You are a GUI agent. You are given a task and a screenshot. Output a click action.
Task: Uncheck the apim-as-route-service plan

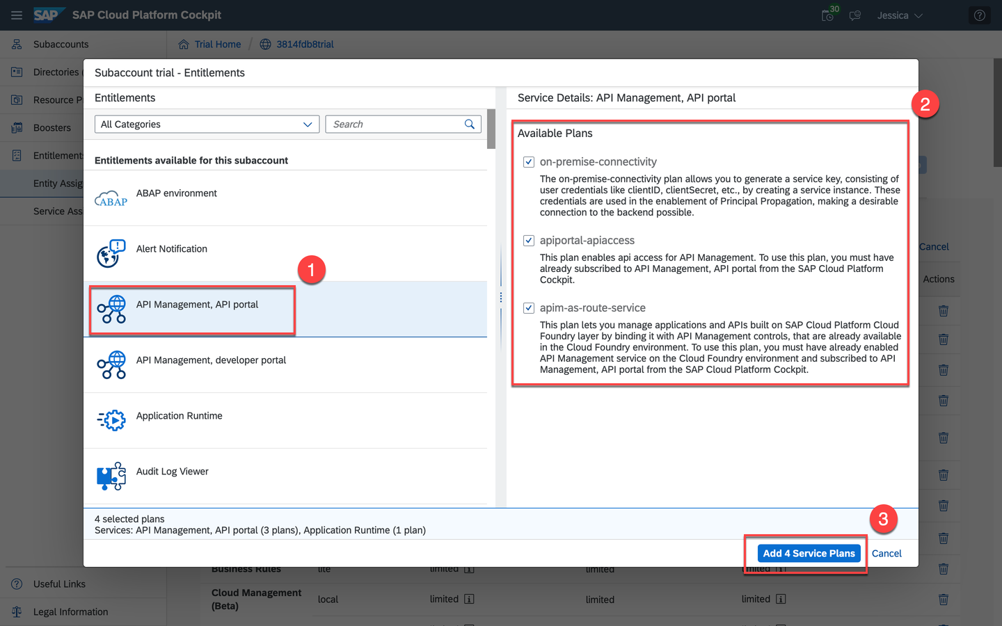click(x=529, y=308)
